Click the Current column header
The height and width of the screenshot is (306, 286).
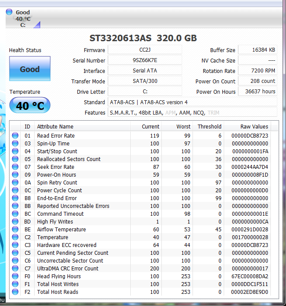(x=146, y=126)
